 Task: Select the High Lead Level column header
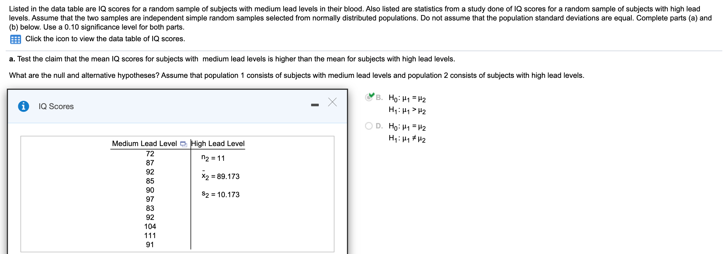218,143
